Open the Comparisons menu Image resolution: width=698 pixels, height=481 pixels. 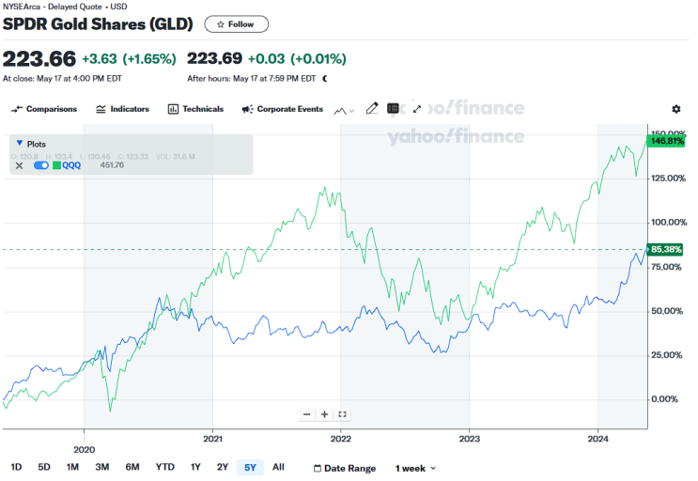click(44, 109)
